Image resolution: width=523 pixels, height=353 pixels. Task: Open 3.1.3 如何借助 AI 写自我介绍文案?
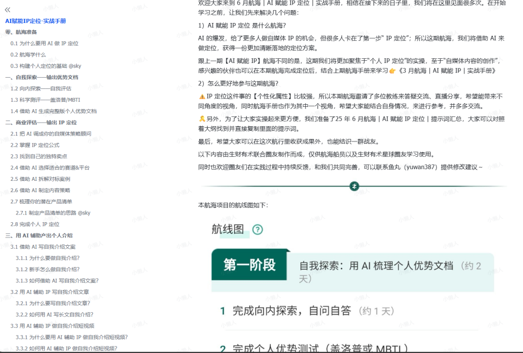[x=57, y=281]
